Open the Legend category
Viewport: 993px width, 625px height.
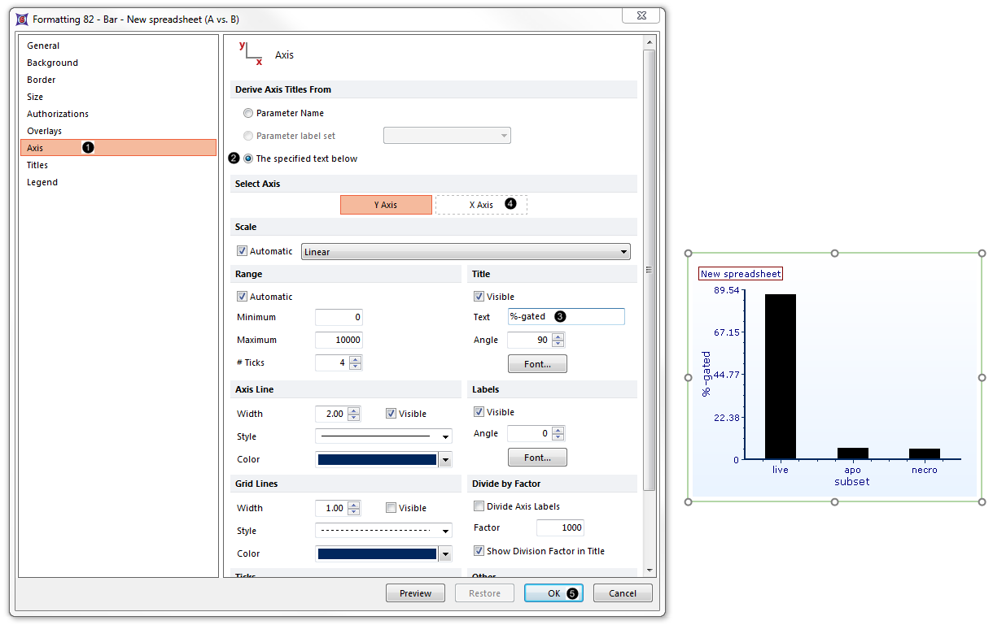coord(42,182)
